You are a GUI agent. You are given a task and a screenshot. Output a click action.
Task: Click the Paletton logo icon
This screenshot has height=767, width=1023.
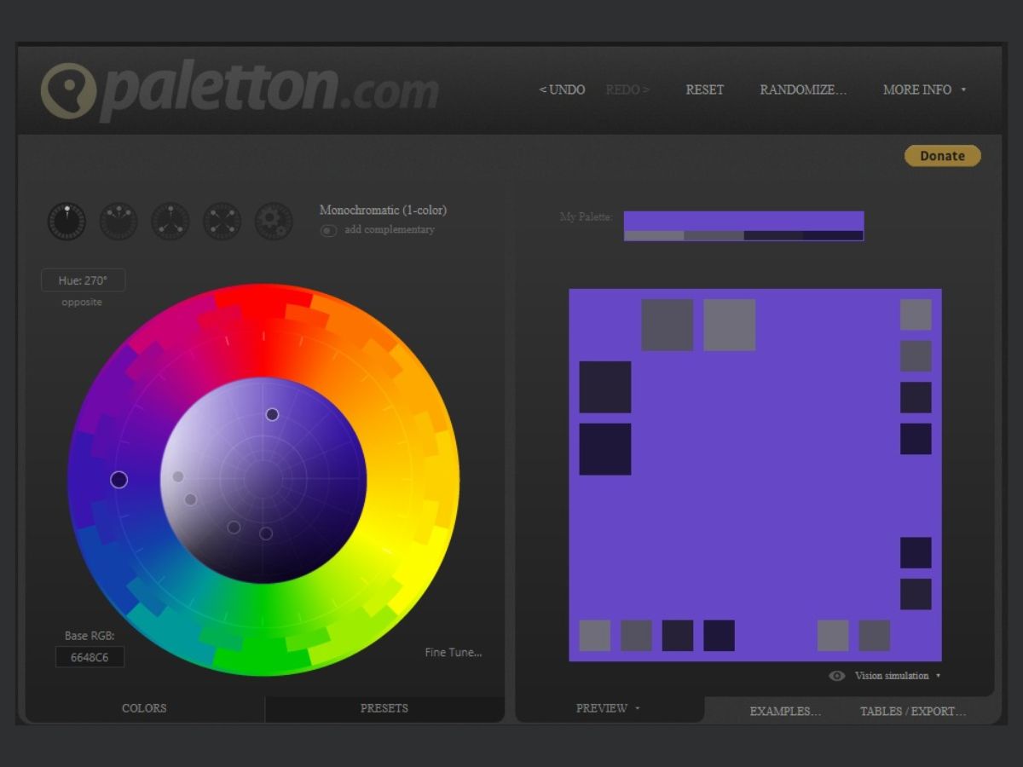(x=69, y=90)
